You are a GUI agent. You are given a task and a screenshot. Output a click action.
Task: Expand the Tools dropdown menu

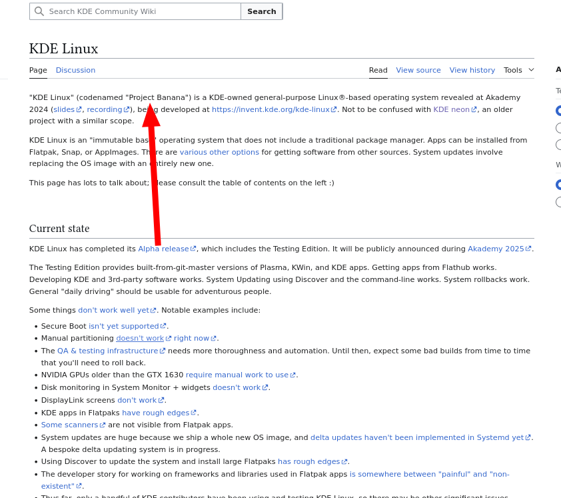(x=519, y=70)
